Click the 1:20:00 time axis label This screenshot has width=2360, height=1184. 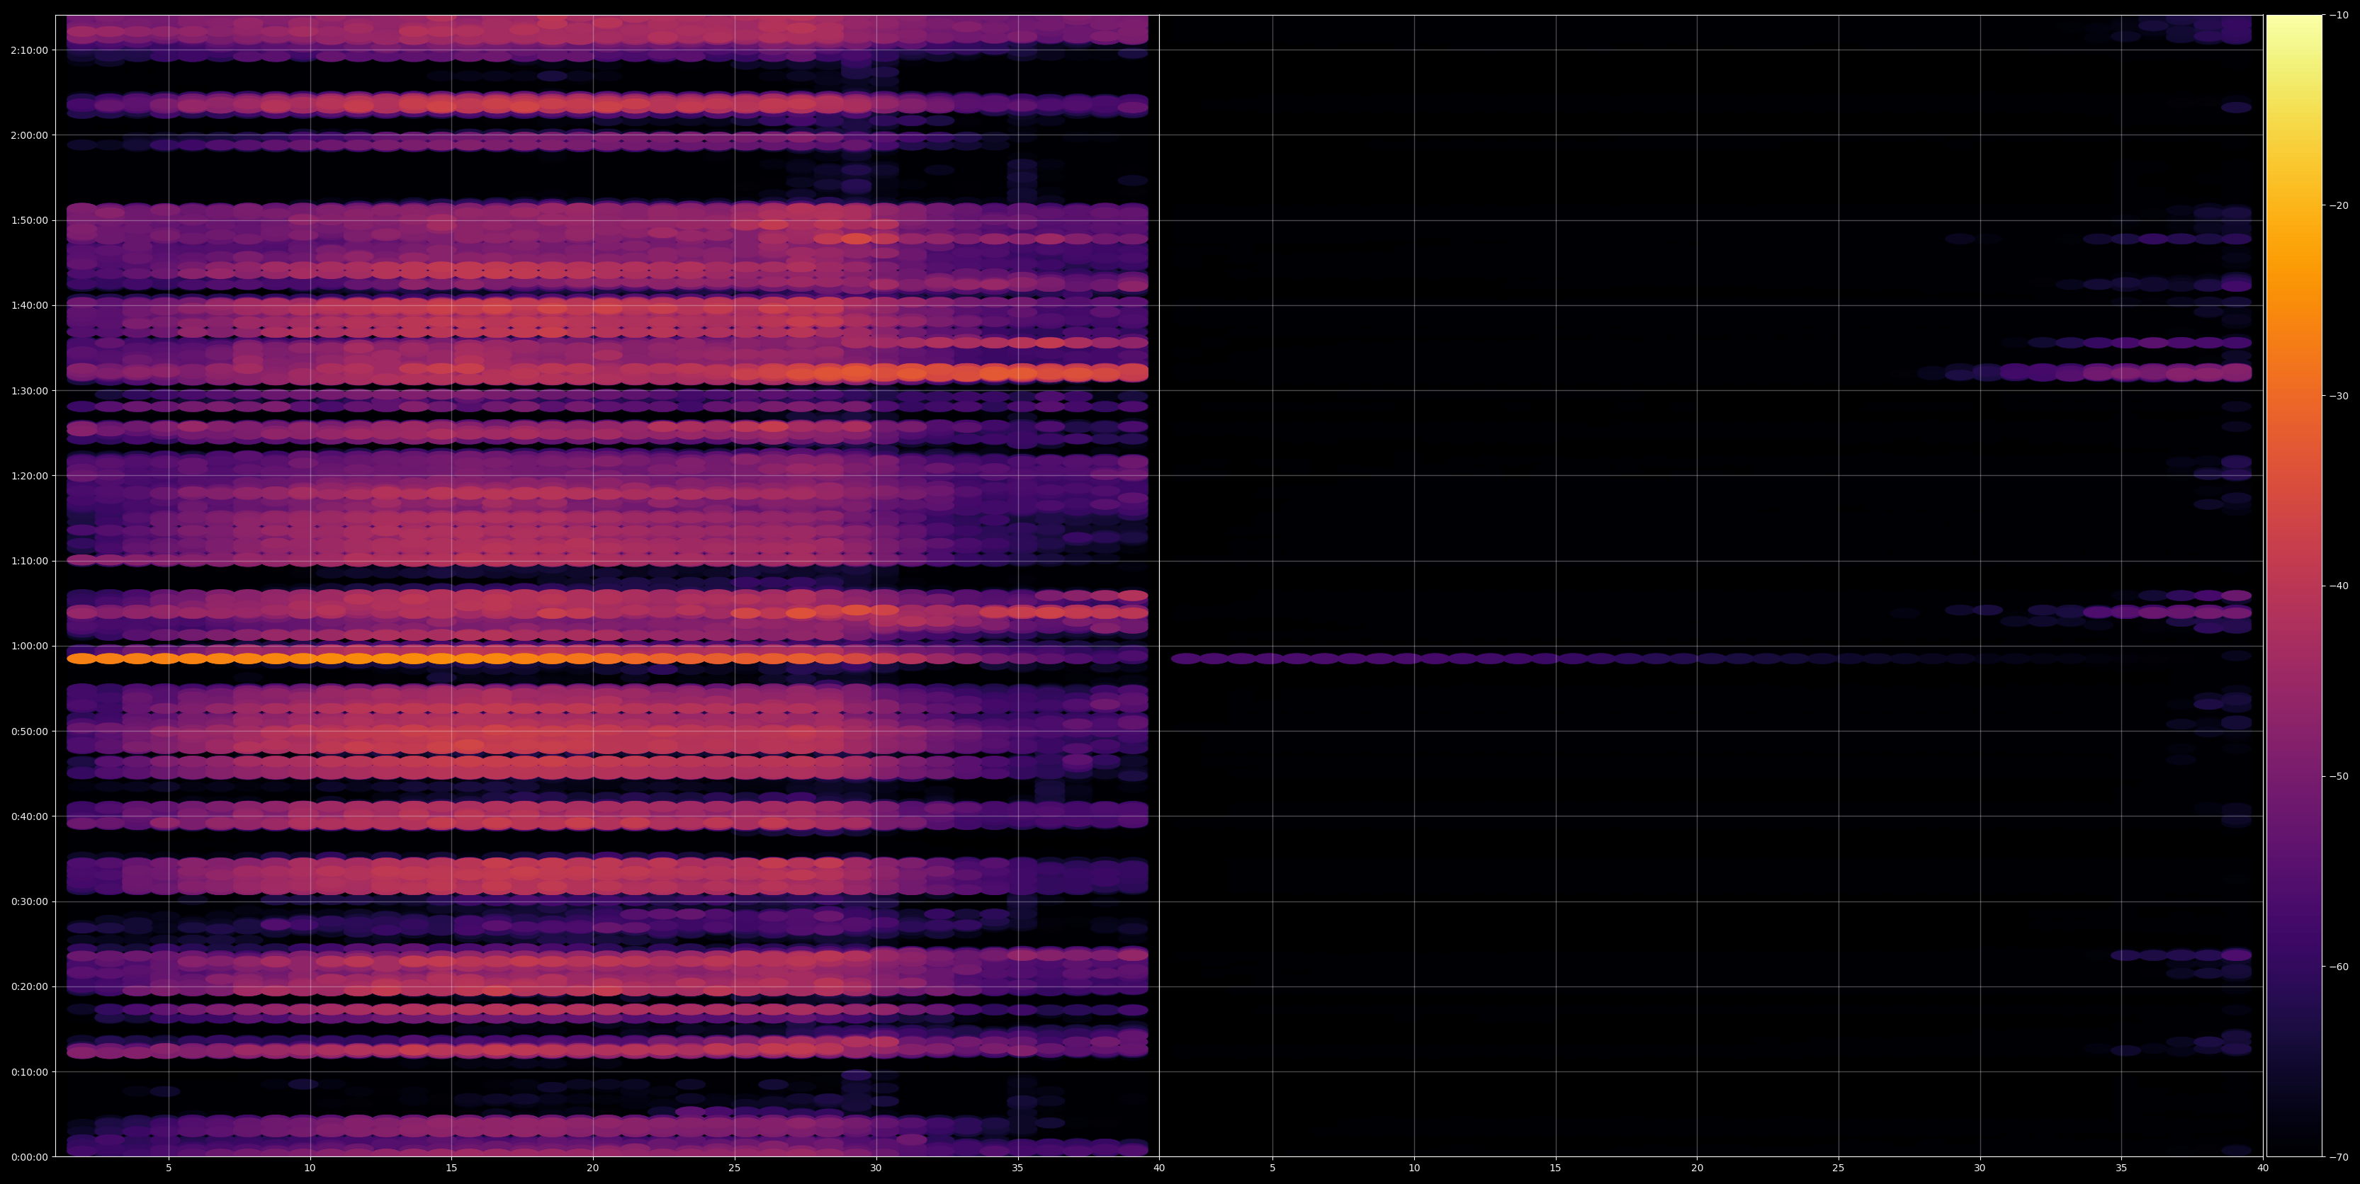[29, 476]
